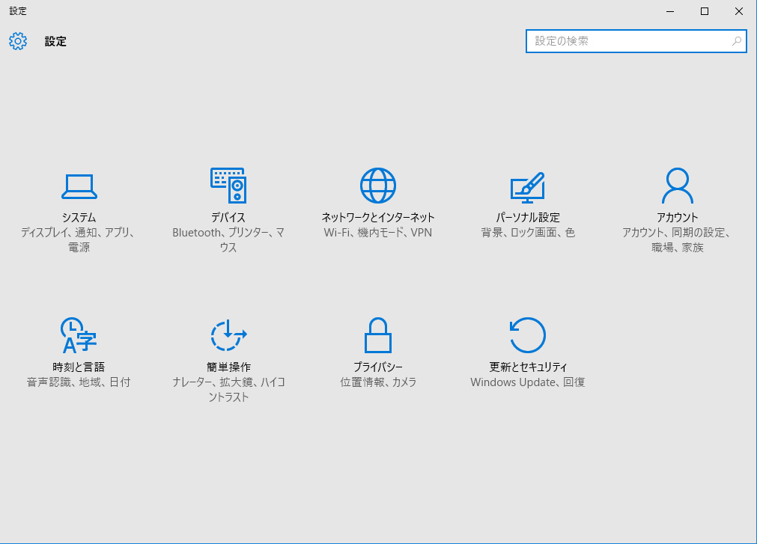The height and width of the screenshot is (544, 757).
Task: Click the 位置情報、カメラ description
Action: 378,382
